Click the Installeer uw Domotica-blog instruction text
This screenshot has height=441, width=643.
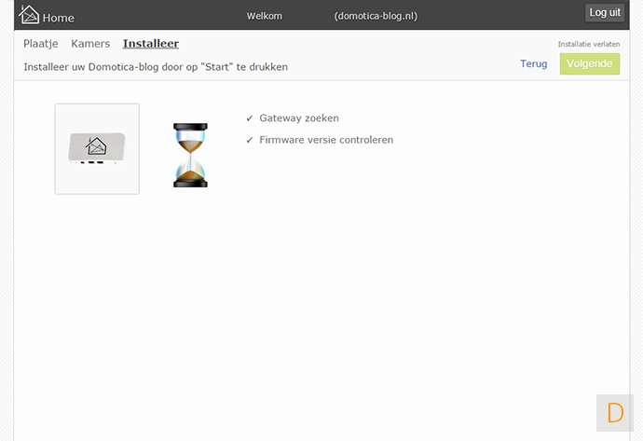(156, 67)
